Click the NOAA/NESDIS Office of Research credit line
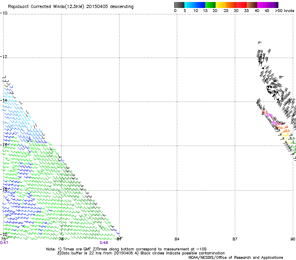 236,258
